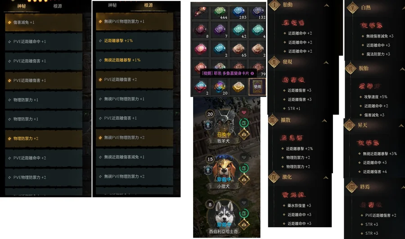Image resolution: width=405 pixels, height=239 pixels.
Task: Select the 近距離暴擊 +1% row
Action: point(134,41)
